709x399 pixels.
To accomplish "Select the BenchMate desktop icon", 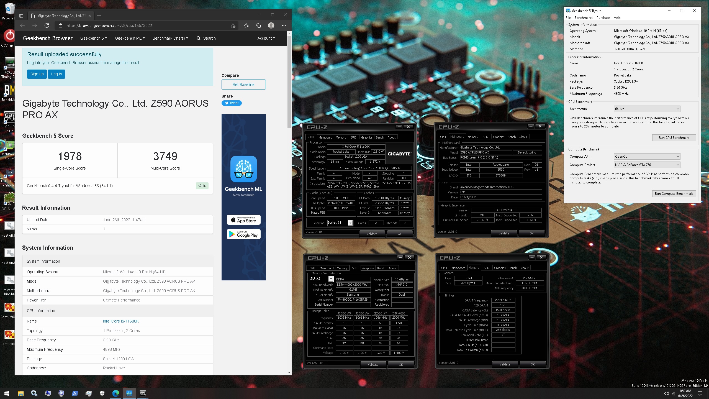I will click(x=8, y=93).
